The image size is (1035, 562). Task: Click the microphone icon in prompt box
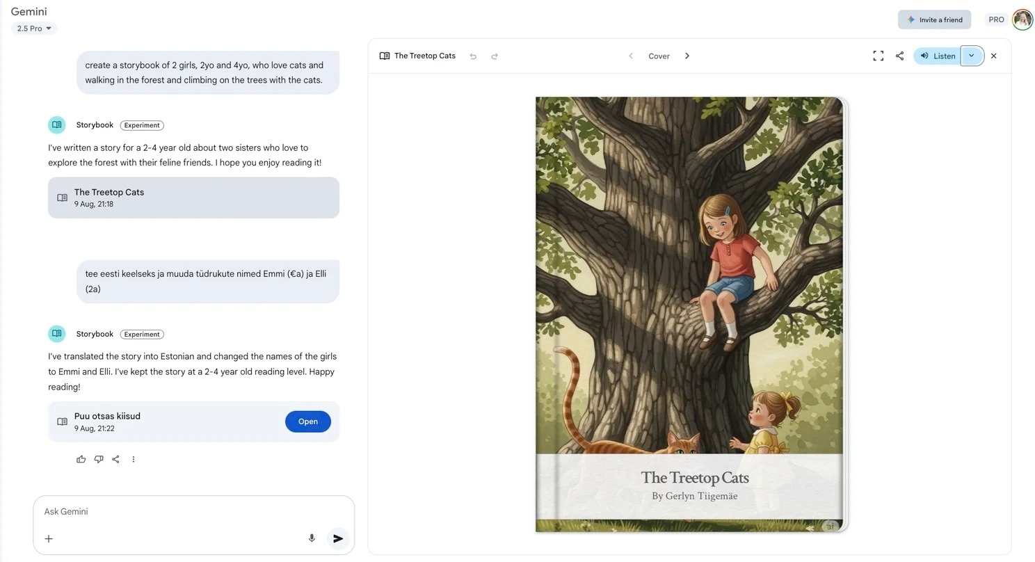click(312, 538)
